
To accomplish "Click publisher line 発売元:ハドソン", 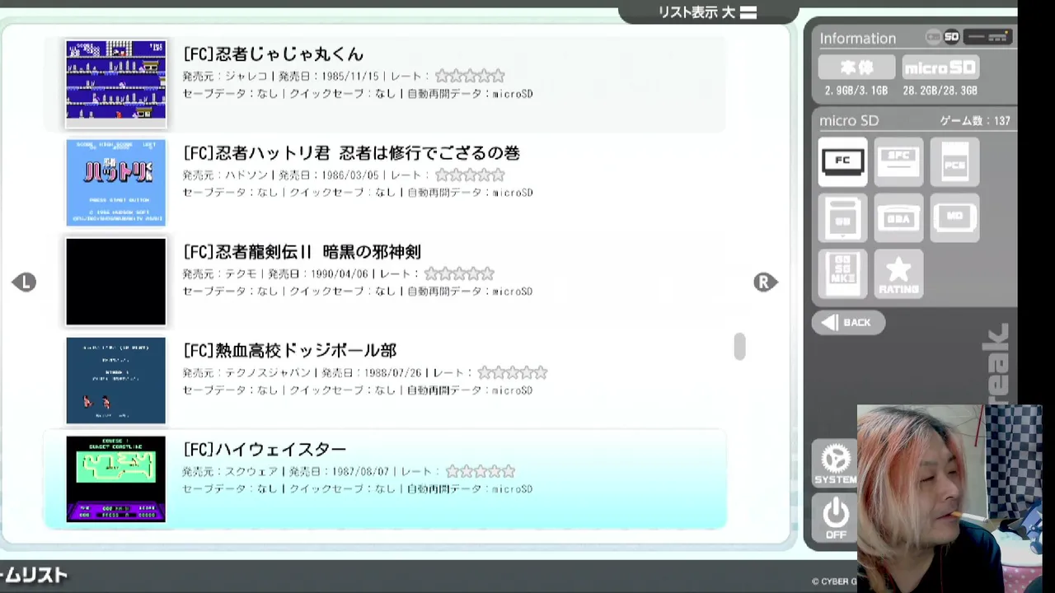I will coord(225,175).
